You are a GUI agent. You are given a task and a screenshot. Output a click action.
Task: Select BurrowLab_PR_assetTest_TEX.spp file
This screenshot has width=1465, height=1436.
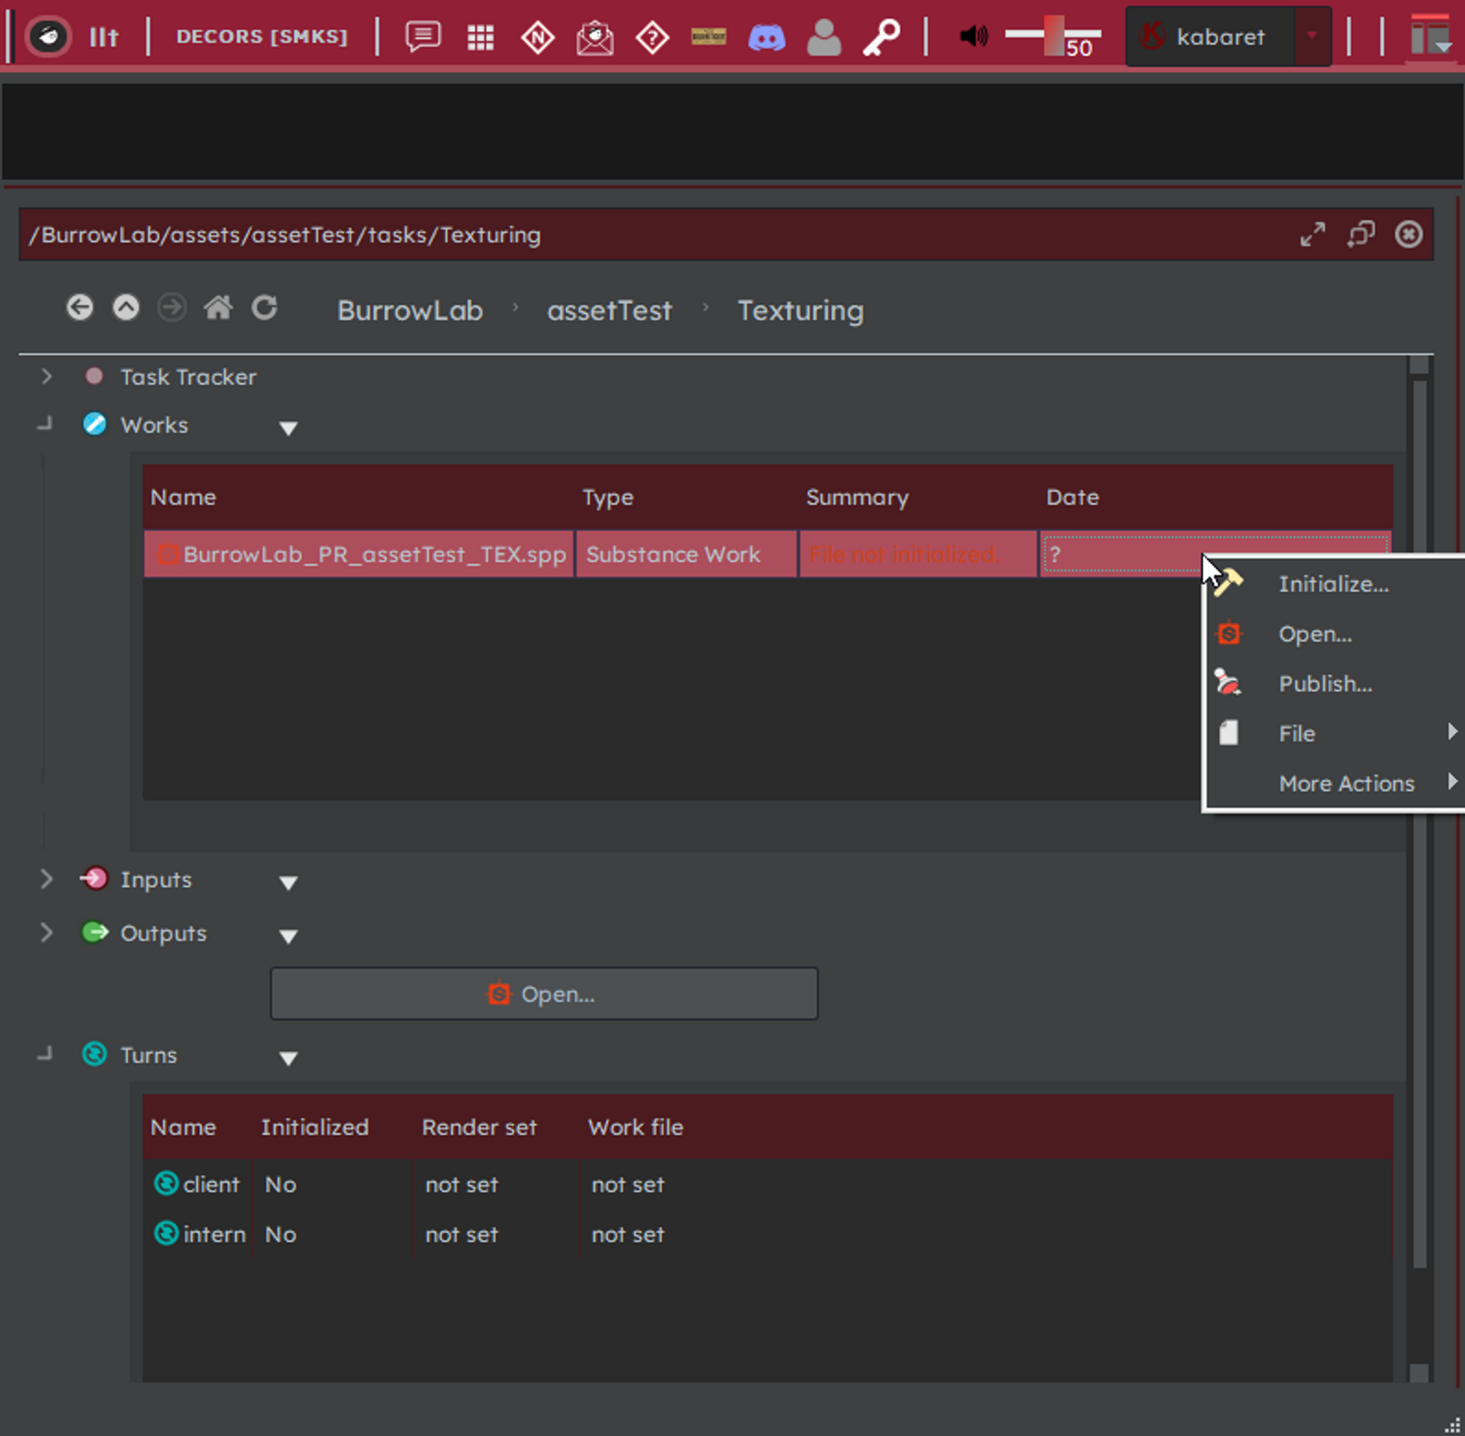(360, 555)
